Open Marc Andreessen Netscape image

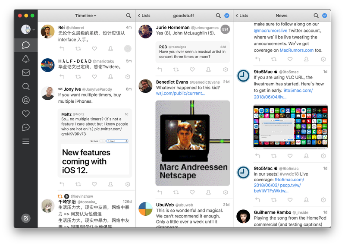pyautogui.click(x=192, y=143)
